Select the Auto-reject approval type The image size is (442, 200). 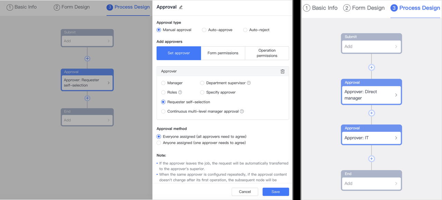tap(246, 30)
